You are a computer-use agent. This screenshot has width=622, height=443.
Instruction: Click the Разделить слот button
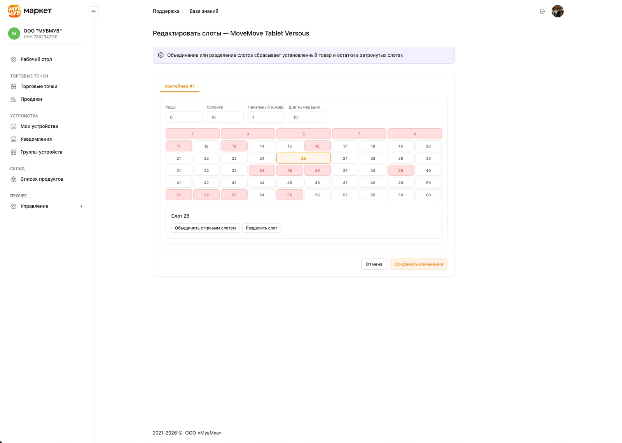point(262,228)
